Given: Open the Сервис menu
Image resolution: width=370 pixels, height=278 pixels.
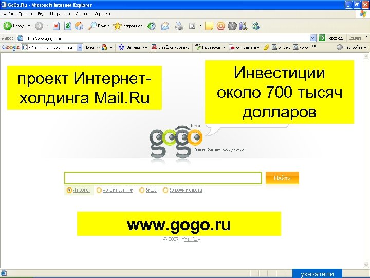Looking at the screenshot, I should click(x=82, y=14).
